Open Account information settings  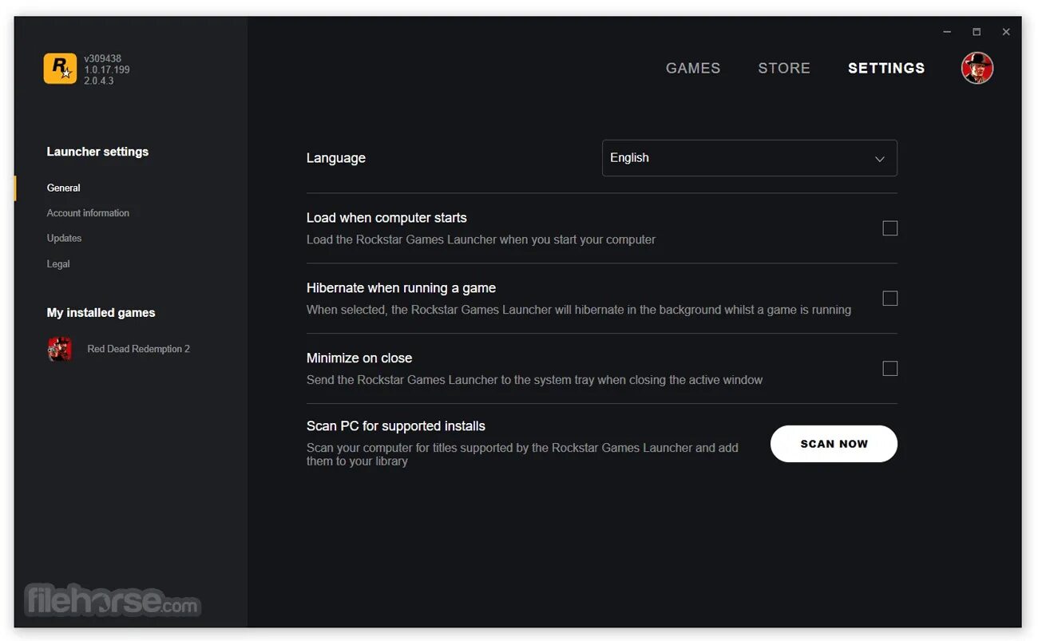coord(88,213)
